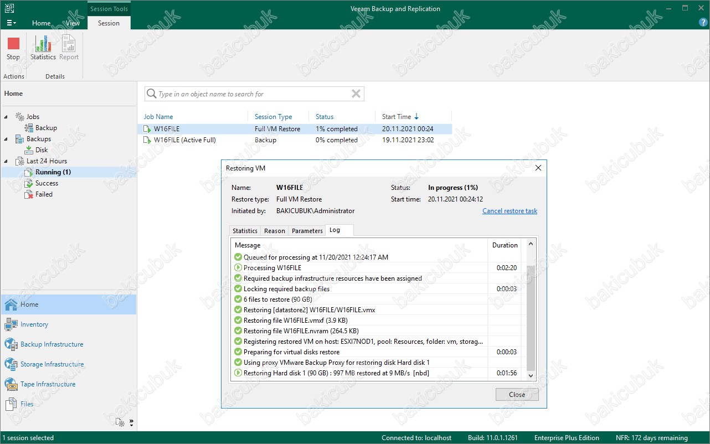The width and height of the screenshot is (710, 444).
Task: Click Connected to: localhost status
Action: point(416,438)
